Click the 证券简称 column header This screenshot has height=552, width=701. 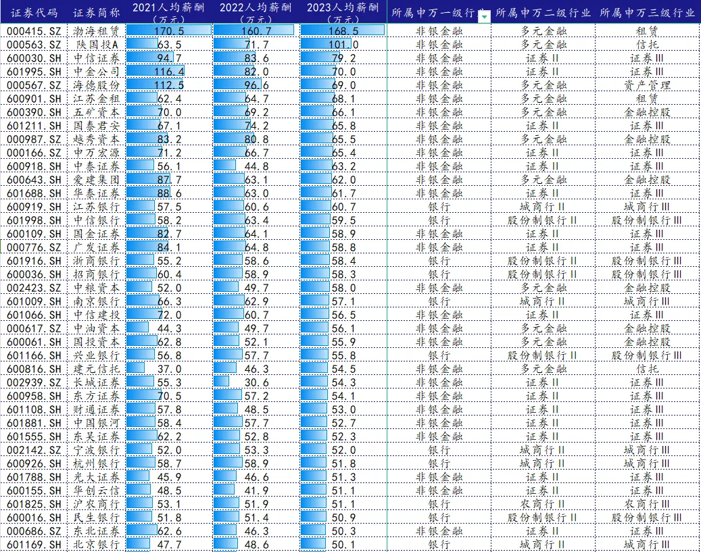point(97,13)
